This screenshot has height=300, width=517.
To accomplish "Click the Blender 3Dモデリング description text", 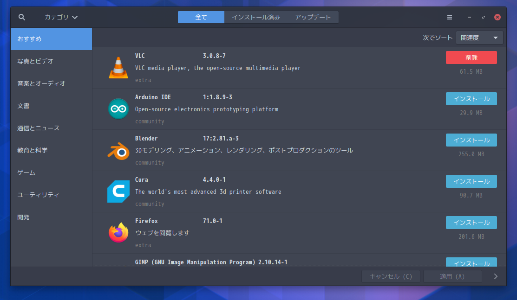I will click(x=244, y=151).
